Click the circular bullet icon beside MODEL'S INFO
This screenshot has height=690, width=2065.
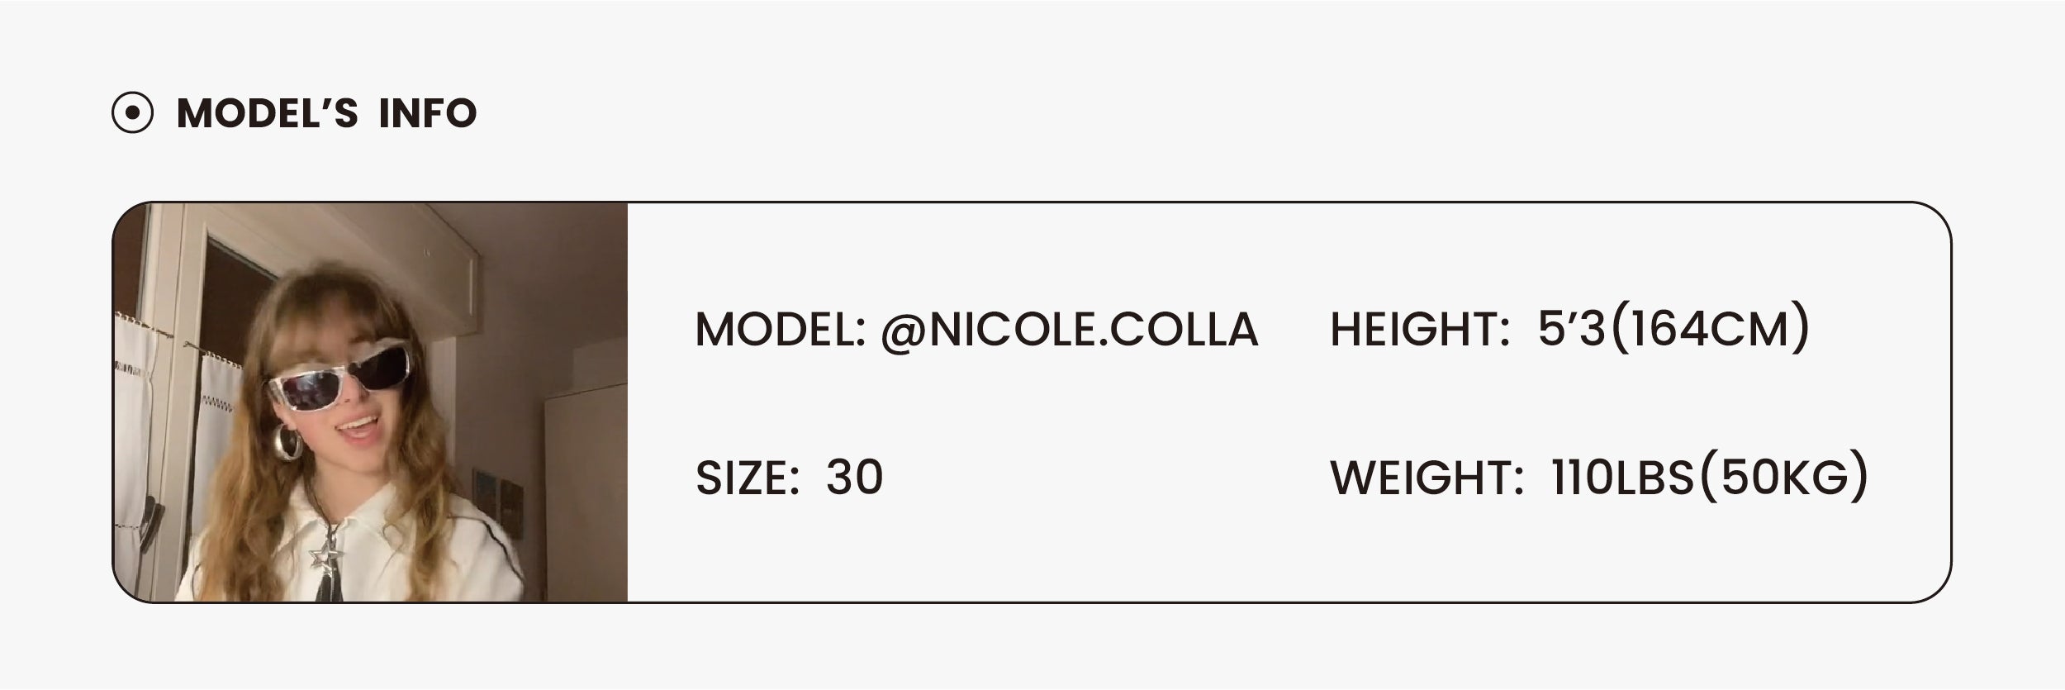pyautogui.click(x=132, y=113)
